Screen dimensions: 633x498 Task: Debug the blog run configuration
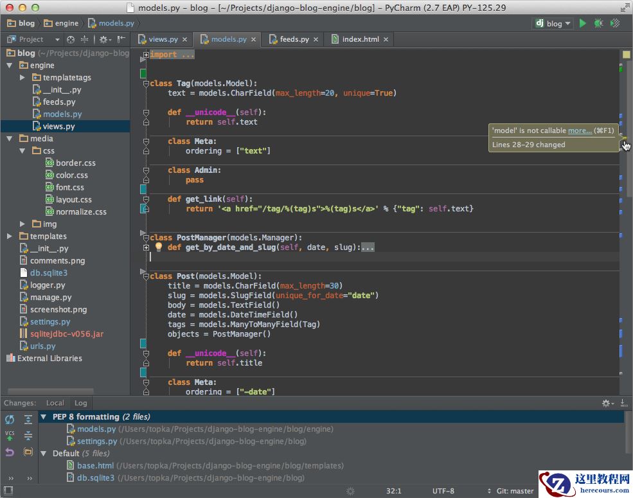[598, 23]
